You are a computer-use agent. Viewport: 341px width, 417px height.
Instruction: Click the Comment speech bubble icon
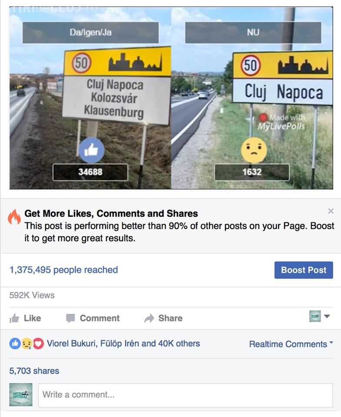point(70,318)
